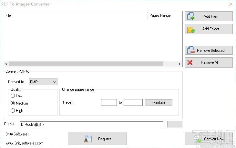Select Low quality radio button
The width and height of the screenshot is (236, 148).
coord(13,96)
